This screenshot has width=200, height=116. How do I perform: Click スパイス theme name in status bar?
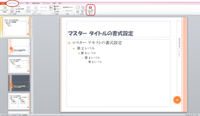click(14, 115)
